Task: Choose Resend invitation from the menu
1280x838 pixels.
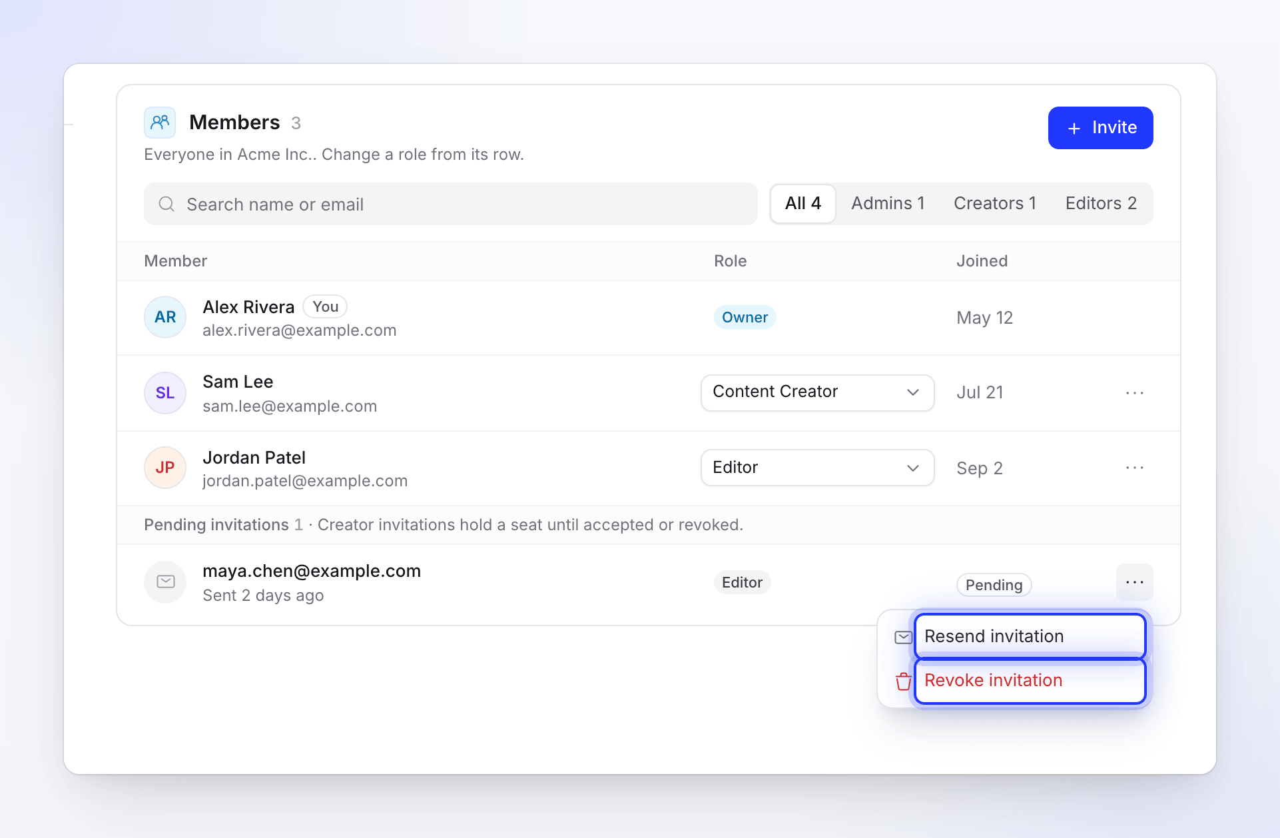Action: click(1030, 636)
